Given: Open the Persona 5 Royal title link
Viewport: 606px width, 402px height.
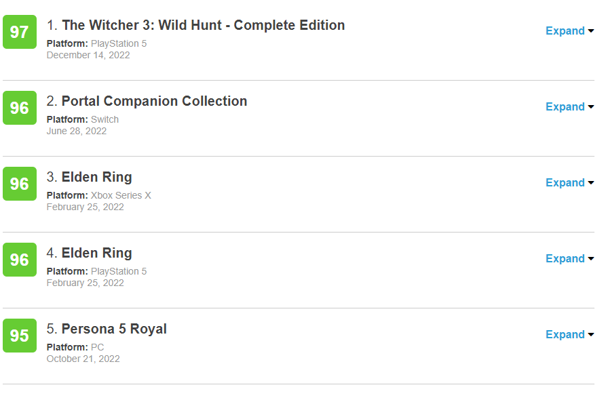Looking at the screenshot, I should click(x=114, y=329).
